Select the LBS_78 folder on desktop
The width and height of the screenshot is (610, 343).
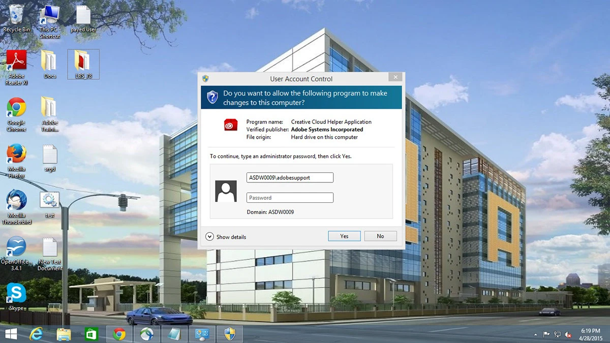pyautogui.click(x=83, y=63)
